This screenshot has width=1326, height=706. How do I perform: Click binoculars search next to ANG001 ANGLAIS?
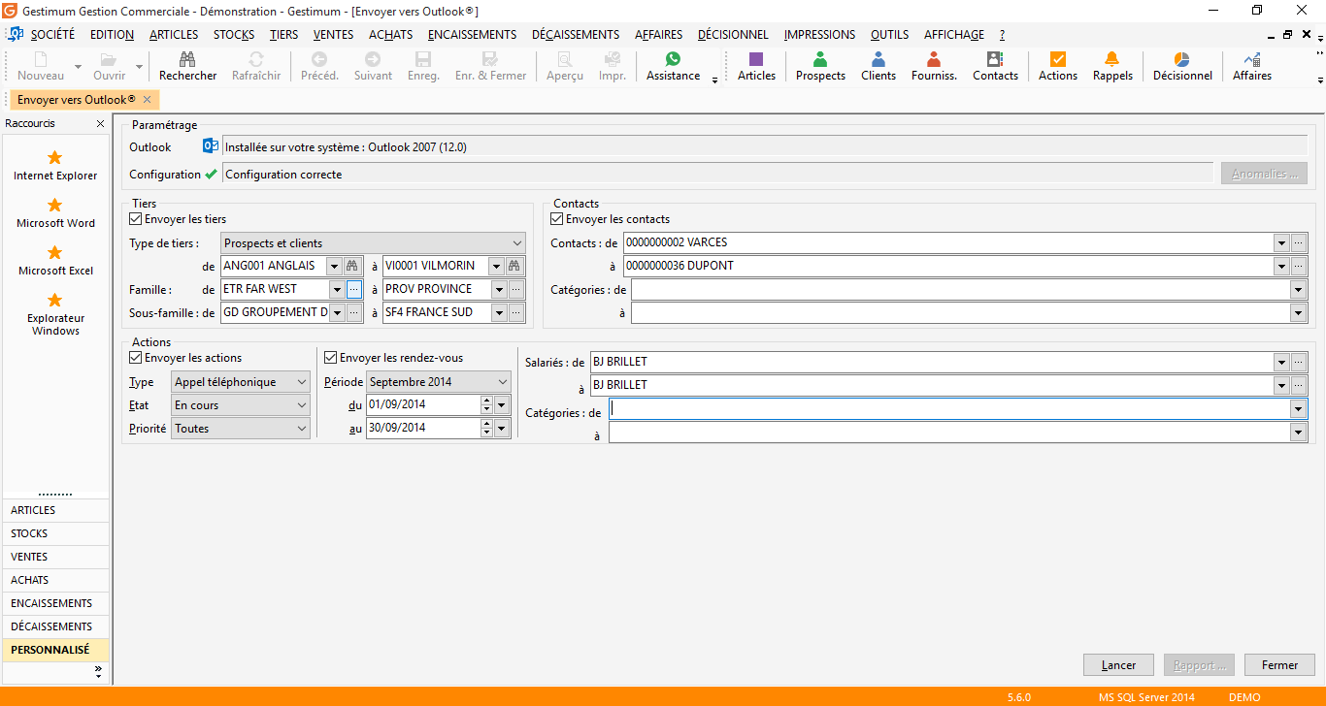click(353, 266)
